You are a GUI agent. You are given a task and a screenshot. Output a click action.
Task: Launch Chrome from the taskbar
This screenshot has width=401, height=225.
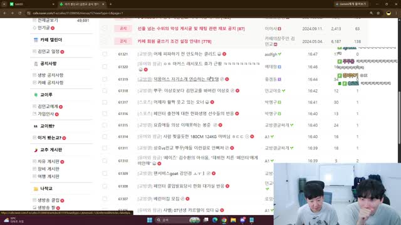224,220
